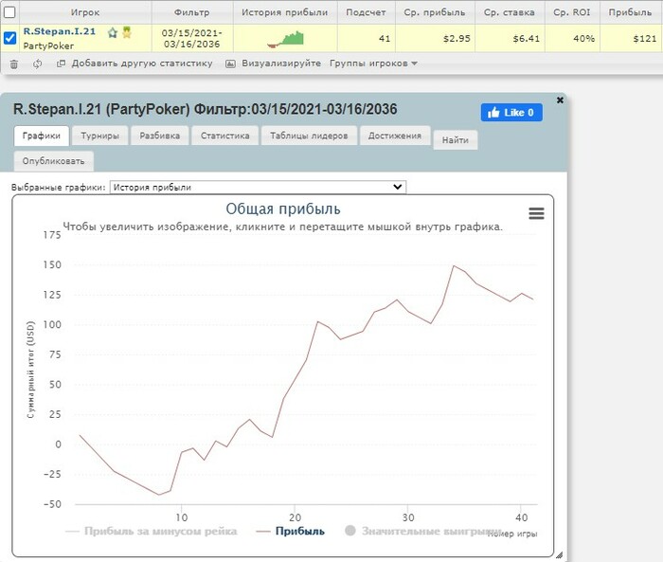Open the История прибыли graph dropdown
The height and width of the screenshot is (562, 663).
click(258, 187)
